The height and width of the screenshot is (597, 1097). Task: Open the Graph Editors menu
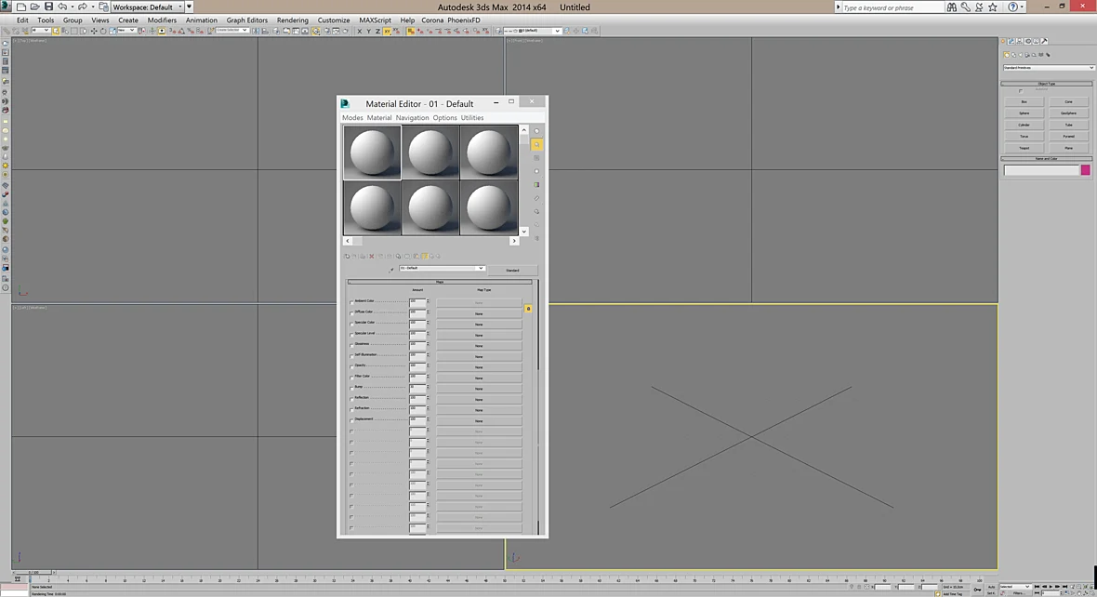[247, 20]
